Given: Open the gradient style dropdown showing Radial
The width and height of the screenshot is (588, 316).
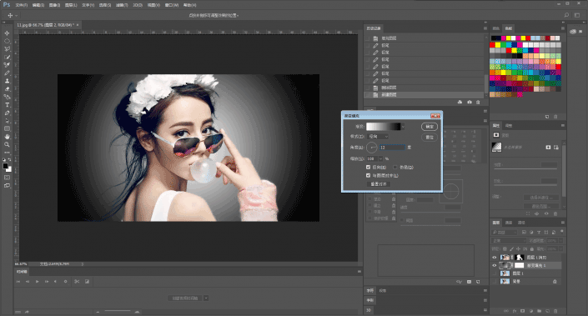Looking at the screenshot, I should (378, 137).
